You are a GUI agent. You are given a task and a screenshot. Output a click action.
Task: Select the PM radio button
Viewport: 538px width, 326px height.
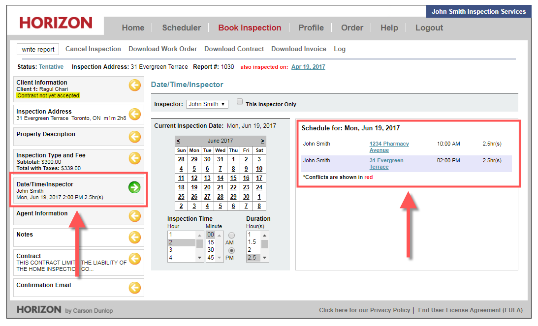click(231, 250)
